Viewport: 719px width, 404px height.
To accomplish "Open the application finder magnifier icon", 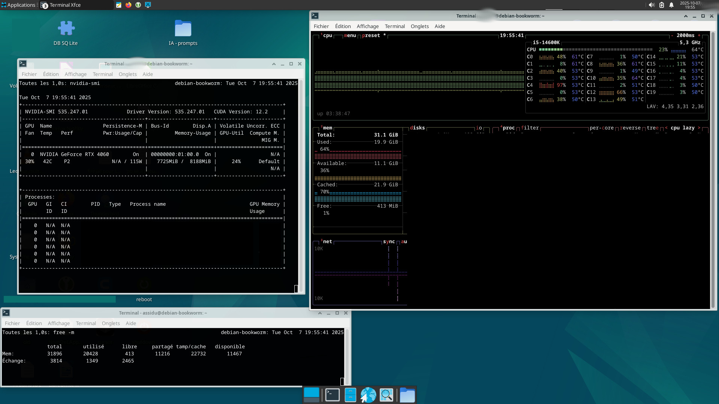I will pos(386,395).
